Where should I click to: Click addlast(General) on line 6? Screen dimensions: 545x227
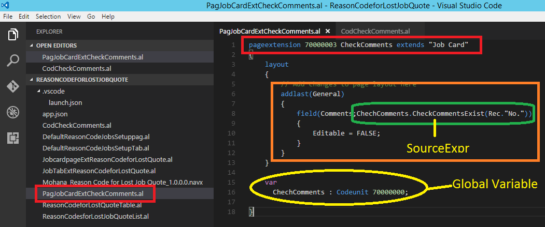(313, 94)
